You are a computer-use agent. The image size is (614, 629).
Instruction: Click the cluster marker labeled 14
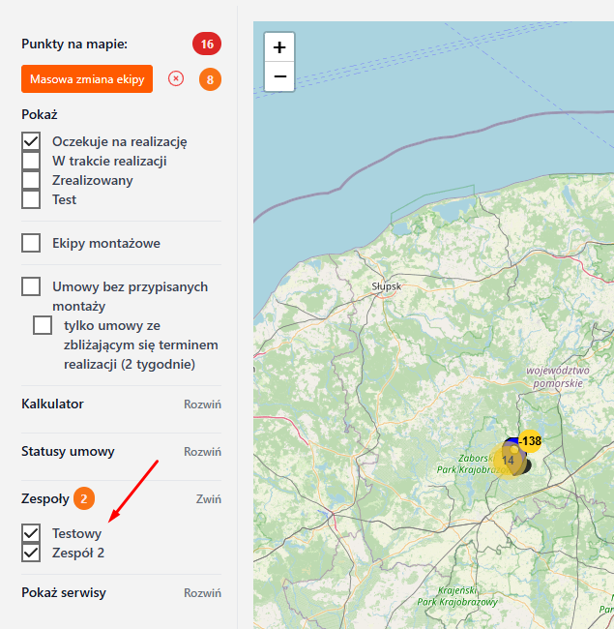pos(509,461)
